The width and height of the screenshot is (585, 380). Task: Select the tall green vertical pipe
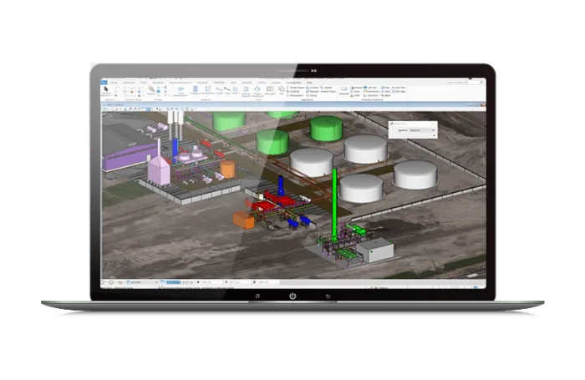[x=334, y=205]
